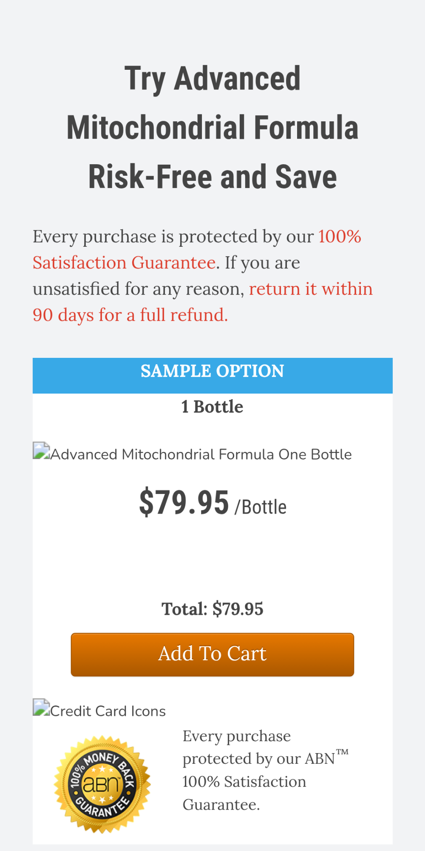Click the Try Advanced heading line

(212, 79)
